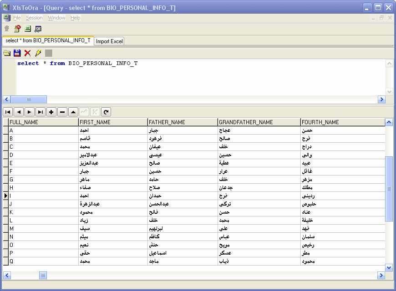Open a SQL file with folder icon
The width and height of the screenshot is (396, 291).
tap(7, 53)
